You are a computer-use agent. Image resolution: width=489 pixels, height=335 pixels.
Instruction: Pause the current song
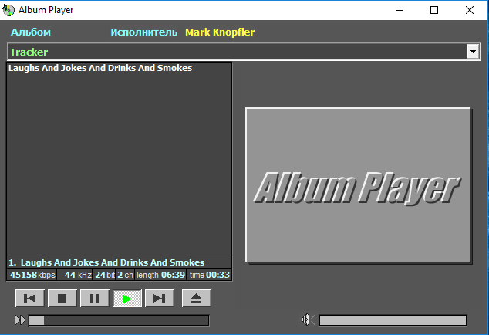pos(95,299)
